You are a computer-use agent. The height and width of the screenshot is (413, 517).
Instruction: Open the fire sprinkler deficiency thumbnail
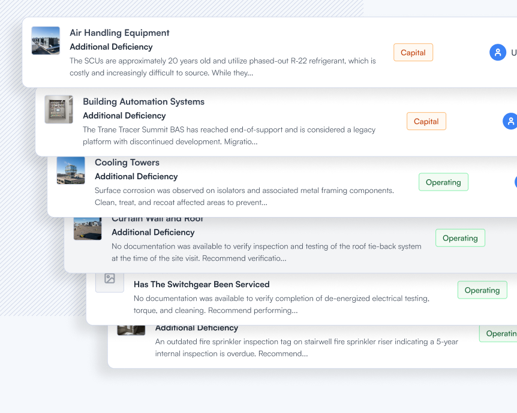(x=131, y=330)
